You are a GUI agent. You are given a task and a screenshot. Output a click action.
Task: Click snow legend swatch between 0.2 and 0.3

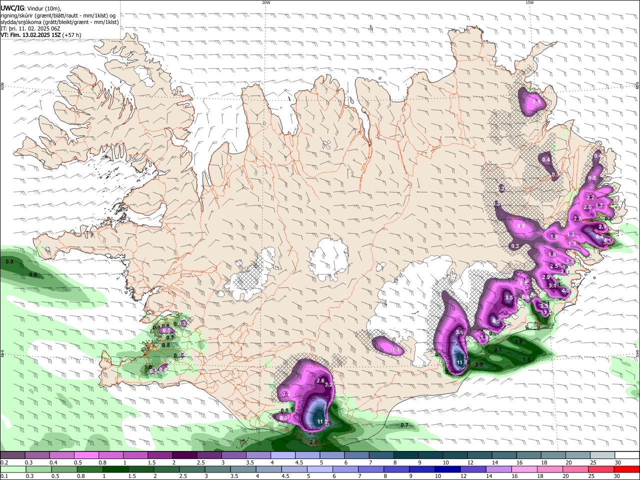pos(12,455)
